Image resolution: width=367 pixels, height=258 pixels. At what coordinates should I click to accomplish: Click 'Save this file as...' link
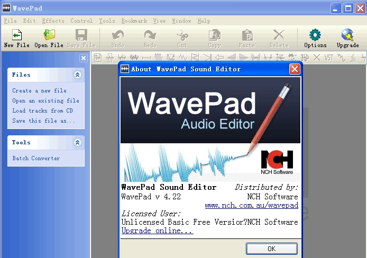coord(43,121)
